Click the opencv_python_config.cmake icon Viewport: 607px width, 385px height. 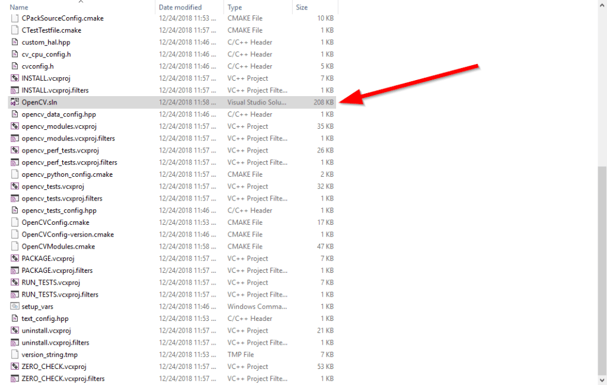[15, 174]
